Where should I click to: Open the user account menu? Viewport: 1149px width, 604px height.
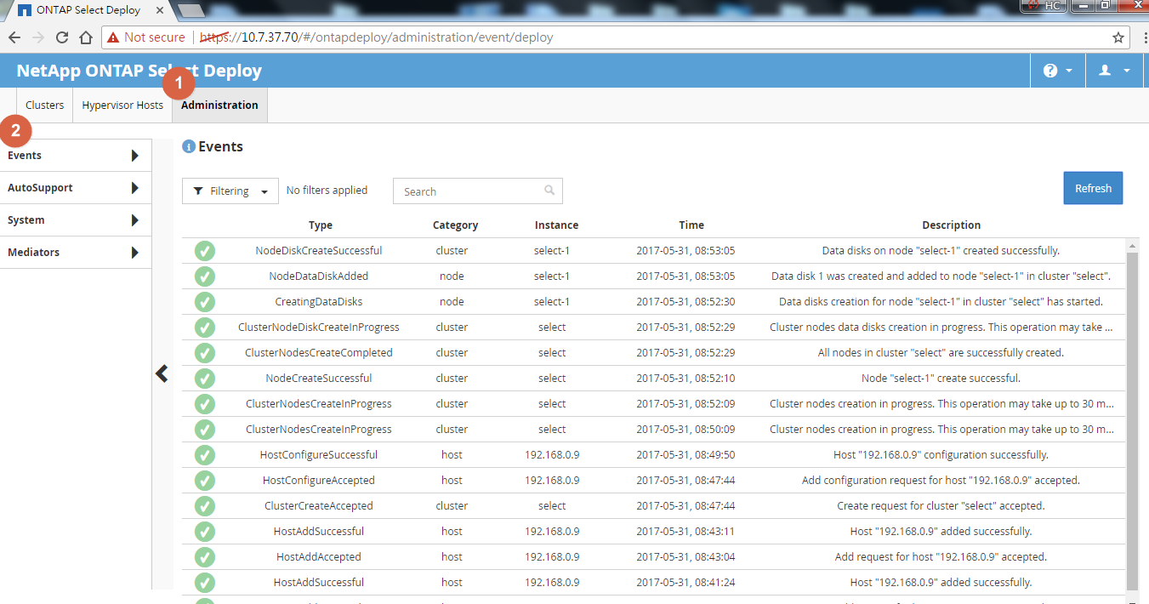point(1114,71)
